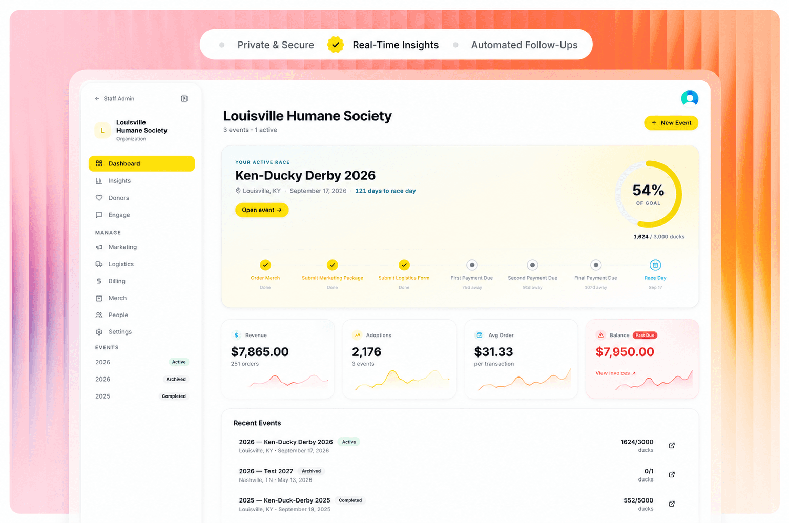The width and height of the screenshot is (789, 523).
Task: Follow the View invoices link
Action: (x=615, y=373)
